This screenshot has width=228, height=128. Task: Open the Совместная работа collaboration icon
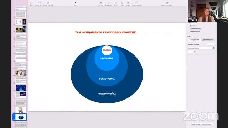[x=167, y=2]
